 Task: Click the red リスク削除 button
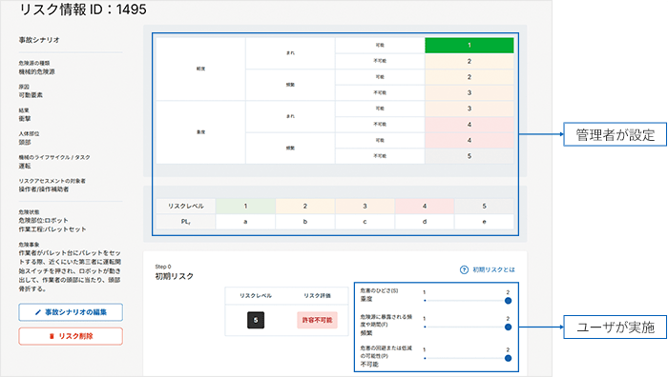point(71,336)
